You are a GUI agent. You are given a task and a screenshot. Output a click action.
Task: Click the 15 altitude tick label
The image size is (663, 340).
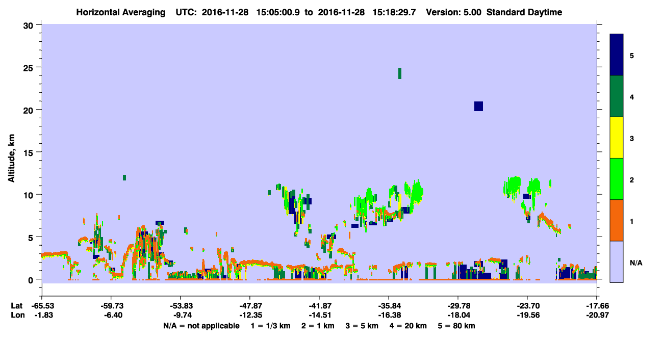[30, 152]
